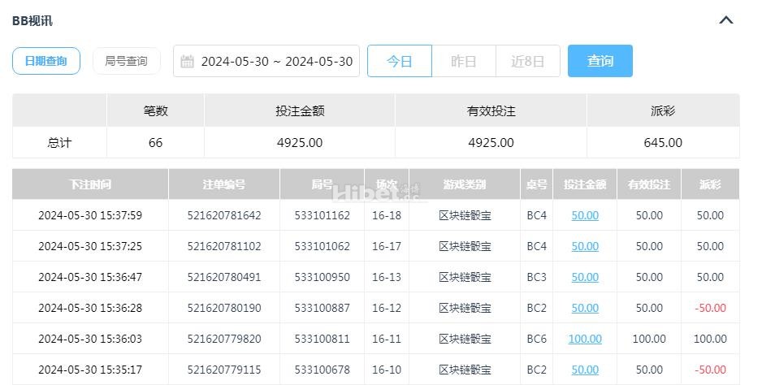Image resolution: width=762 pixels, height=385 pixels.
Task: Open bet amount link for order 521620781102
Action: pos(585,246)
